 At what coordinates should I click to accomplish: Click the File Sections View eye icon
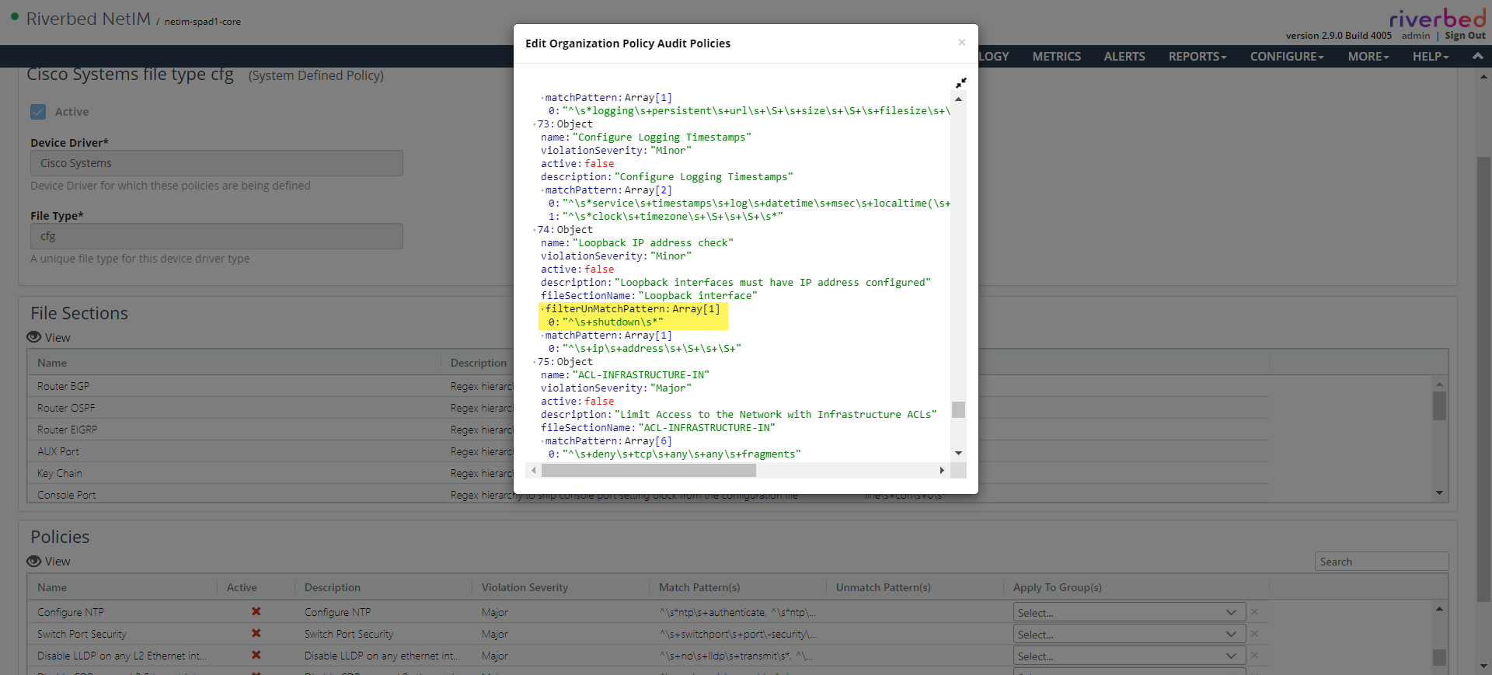(34, 337)
